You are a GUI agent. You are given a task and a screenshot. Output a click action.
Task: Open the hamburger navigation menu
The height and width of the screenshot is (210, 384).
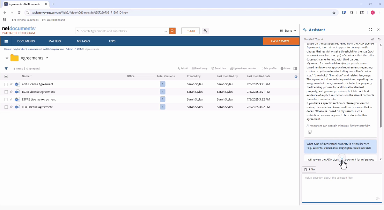point(6,41)
